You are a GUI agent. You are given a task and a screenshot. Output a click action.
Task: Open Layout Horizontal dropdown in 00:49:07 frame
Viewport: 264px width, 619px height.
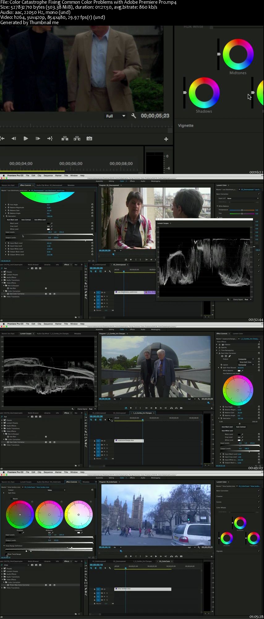[x=246, y=365]
